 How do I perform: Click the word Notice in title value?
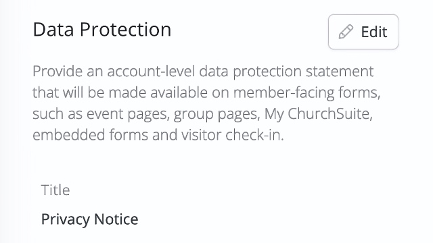click(116, 219)
